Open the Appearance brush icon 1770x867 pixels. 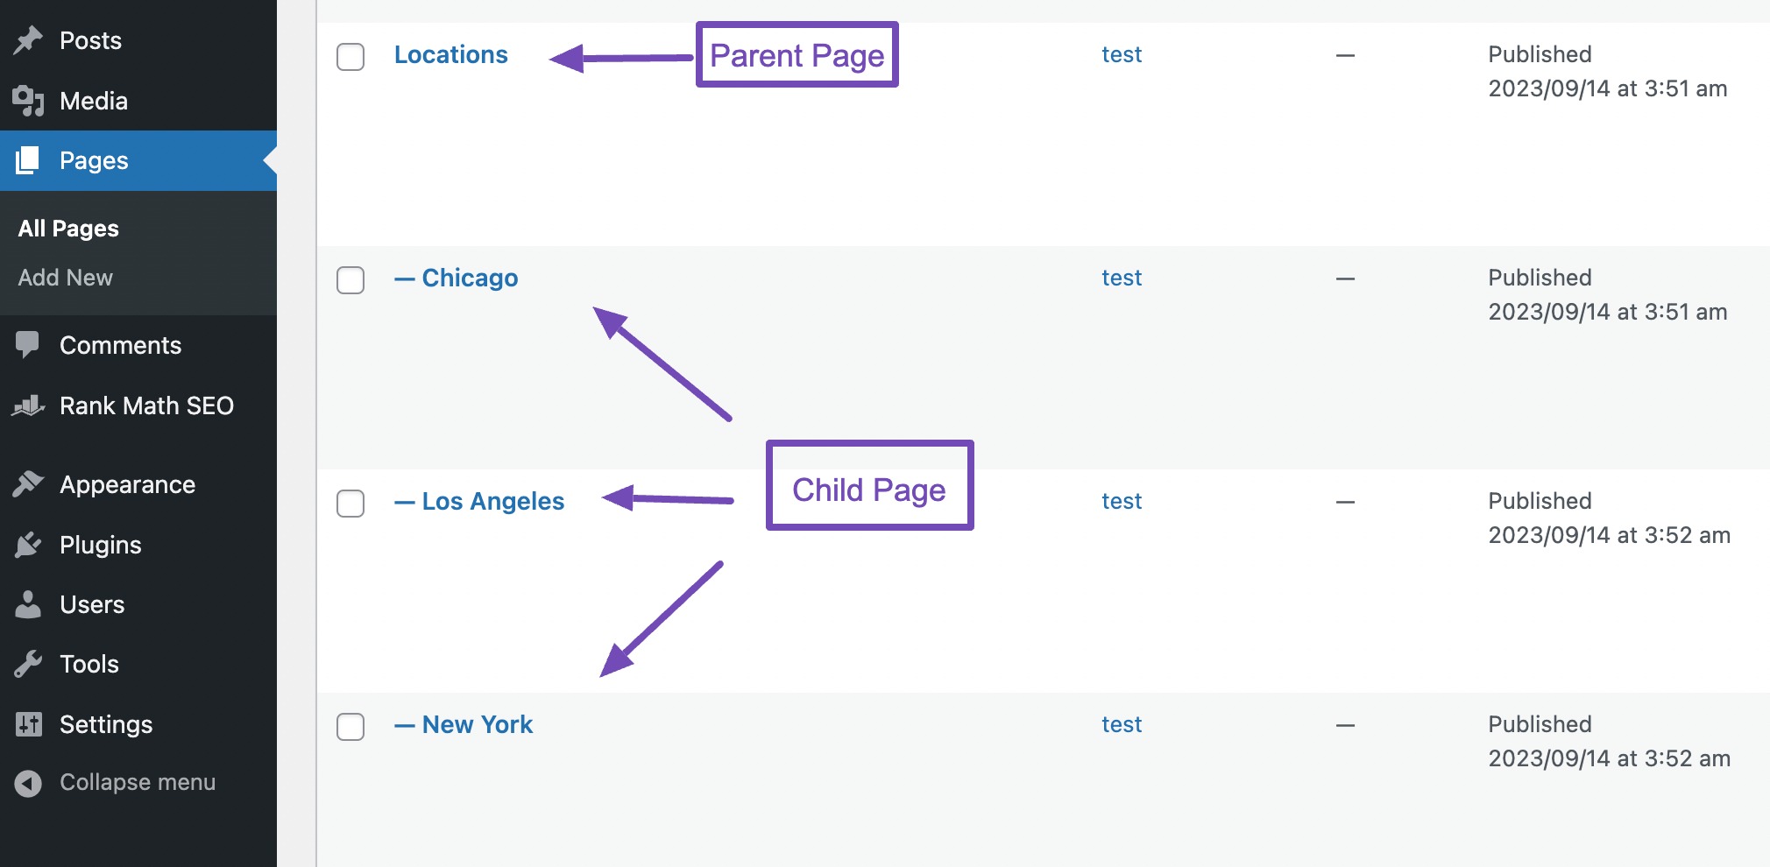[x=29, y=483]
